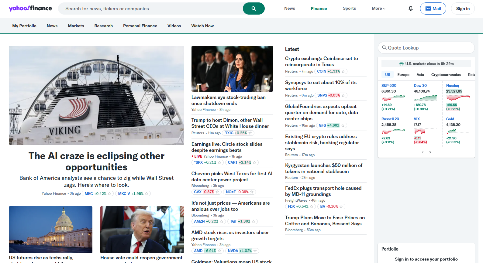The width and height of the screenshot is (483, 263).
Task: Open the Viking cruise ship story image
Action: pyautogui.click(x=96, y=95)
